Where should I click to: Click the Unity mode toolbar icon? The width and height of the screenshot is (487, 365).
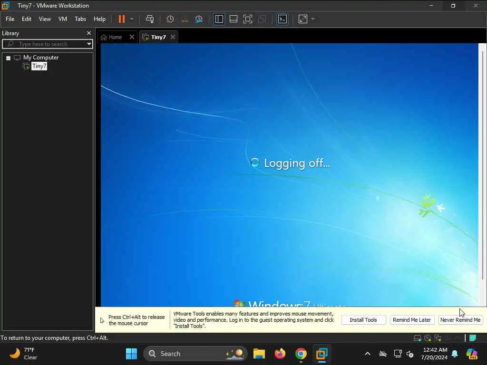262,19
